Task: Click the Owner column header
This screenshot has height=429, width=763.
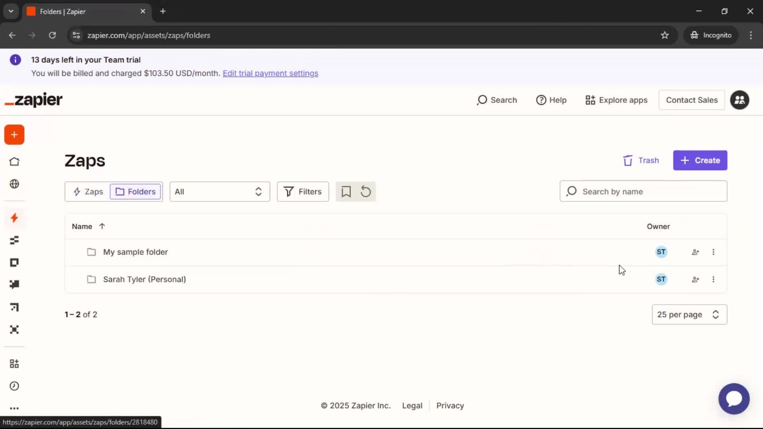Action: [658, 226]
